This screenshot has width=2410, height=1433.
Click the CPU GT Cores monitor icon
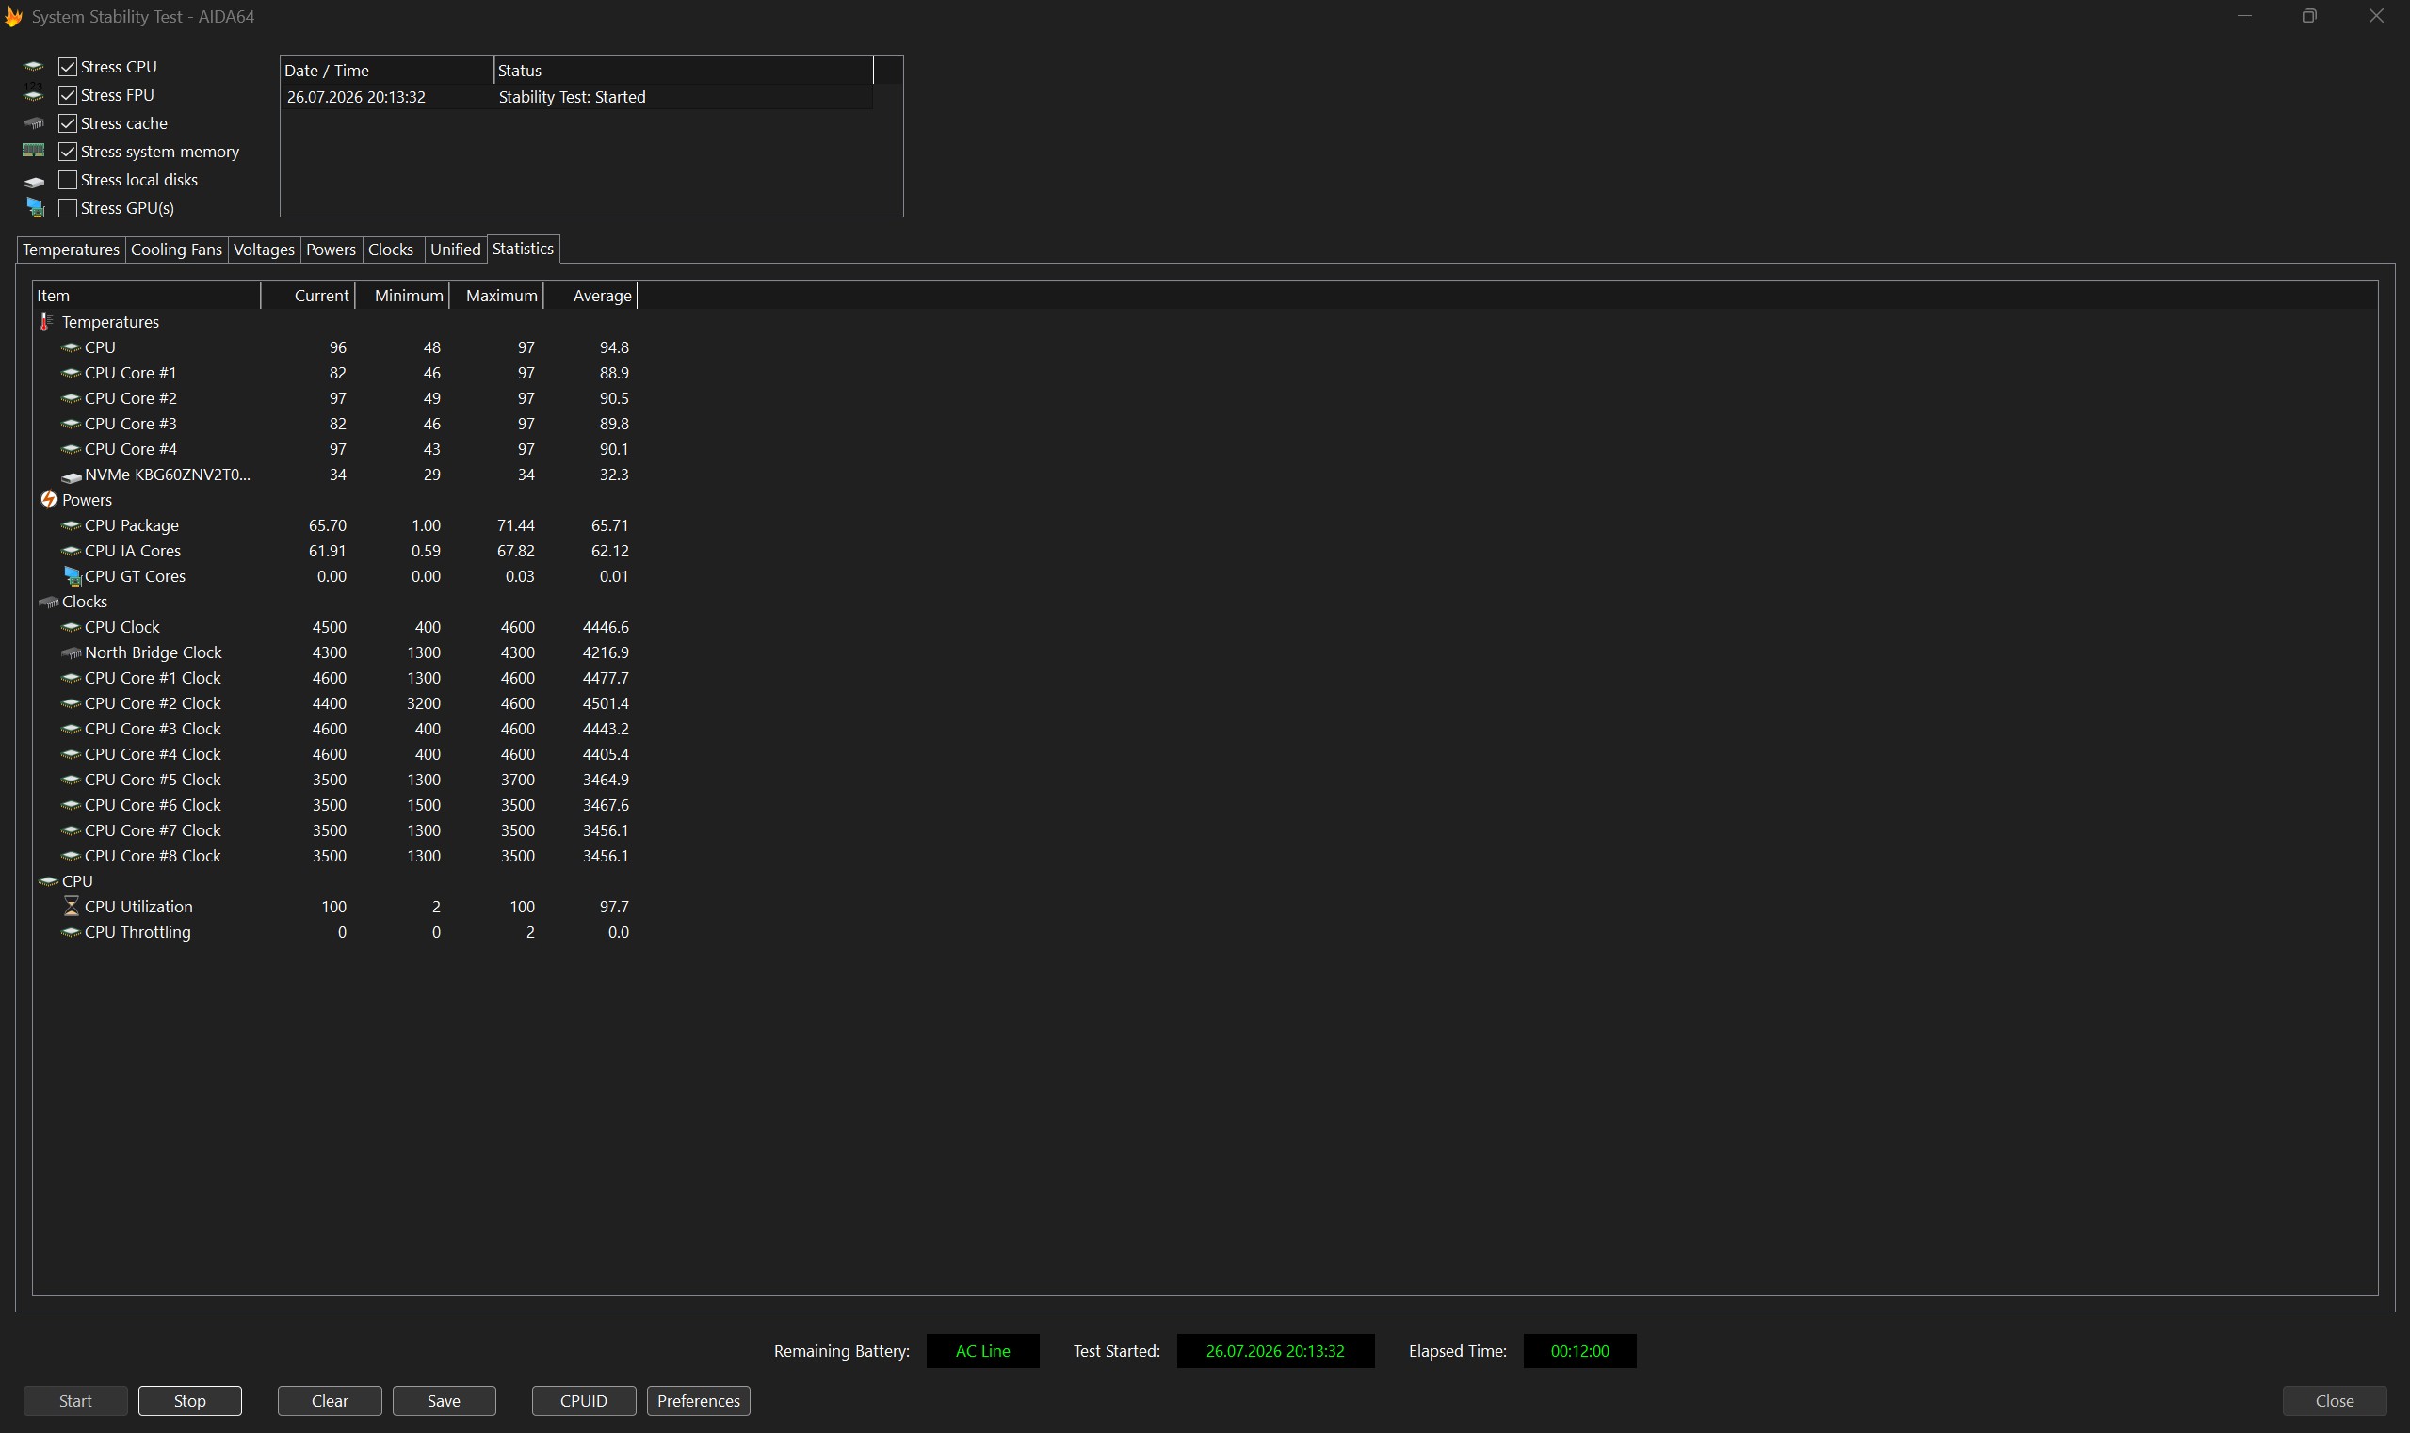[x=72, y=576]
